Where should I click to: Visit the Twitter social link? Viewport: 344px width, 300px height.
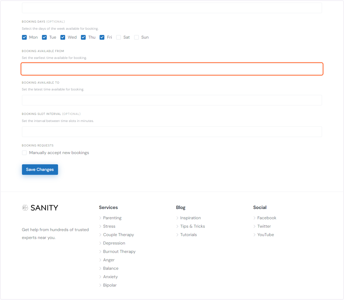(x=264, y=226)
